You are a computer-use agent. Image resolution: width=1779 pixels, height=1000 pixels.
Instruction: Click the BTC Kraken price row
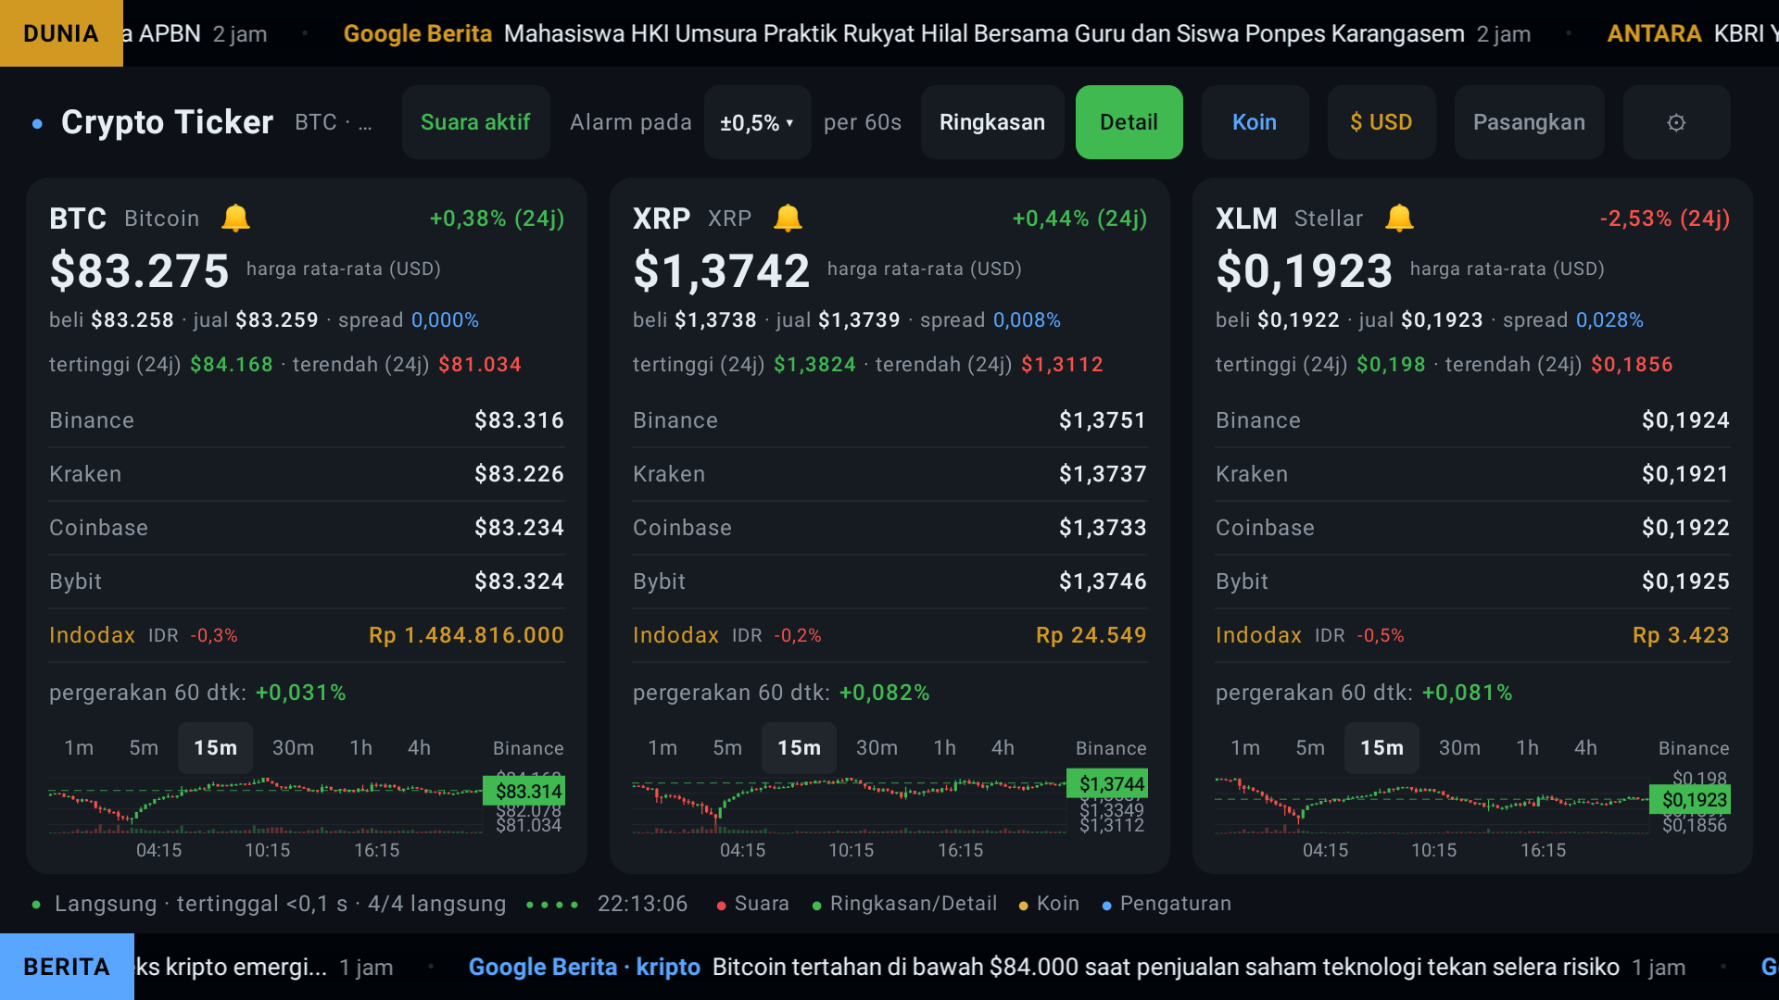(x=307, y=474)
